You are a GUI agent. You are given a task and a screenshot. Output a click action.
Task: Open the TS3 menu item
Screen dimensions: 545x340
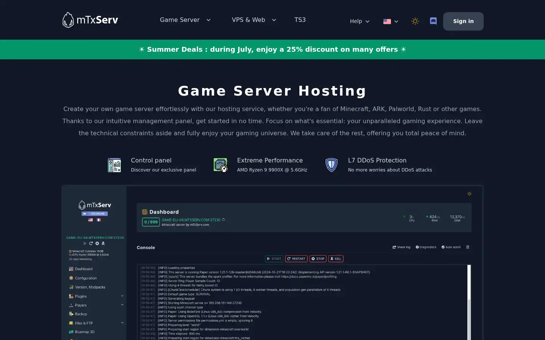click(300, 20)
